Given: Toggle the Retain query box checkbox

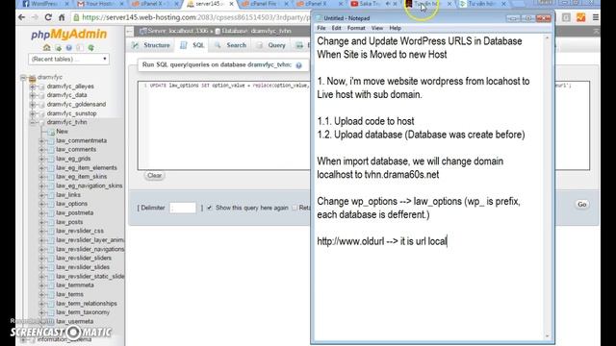Looking at the screenshot, I should (x=295, y=208).
